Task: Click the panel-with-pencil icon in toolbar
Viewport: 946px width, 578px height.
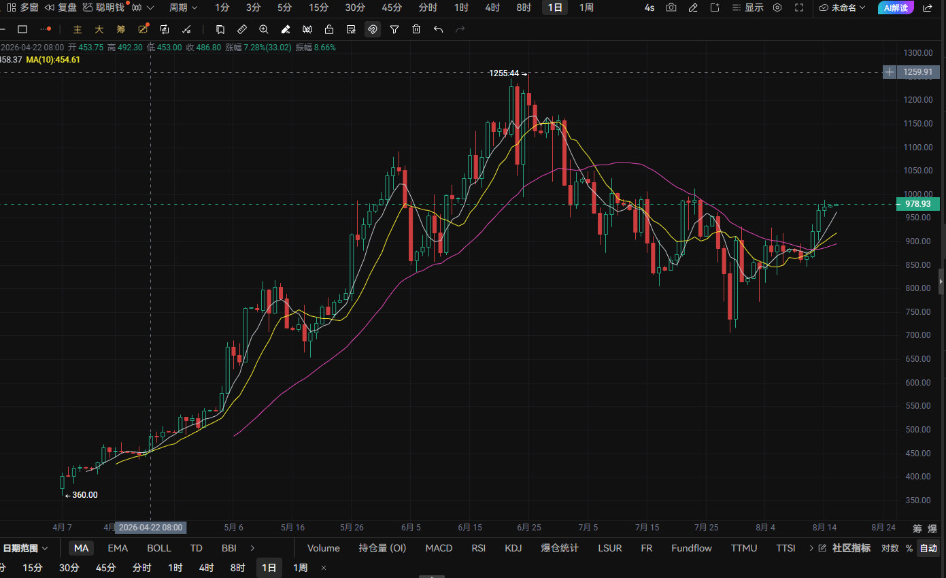Action: click(351, 29)
